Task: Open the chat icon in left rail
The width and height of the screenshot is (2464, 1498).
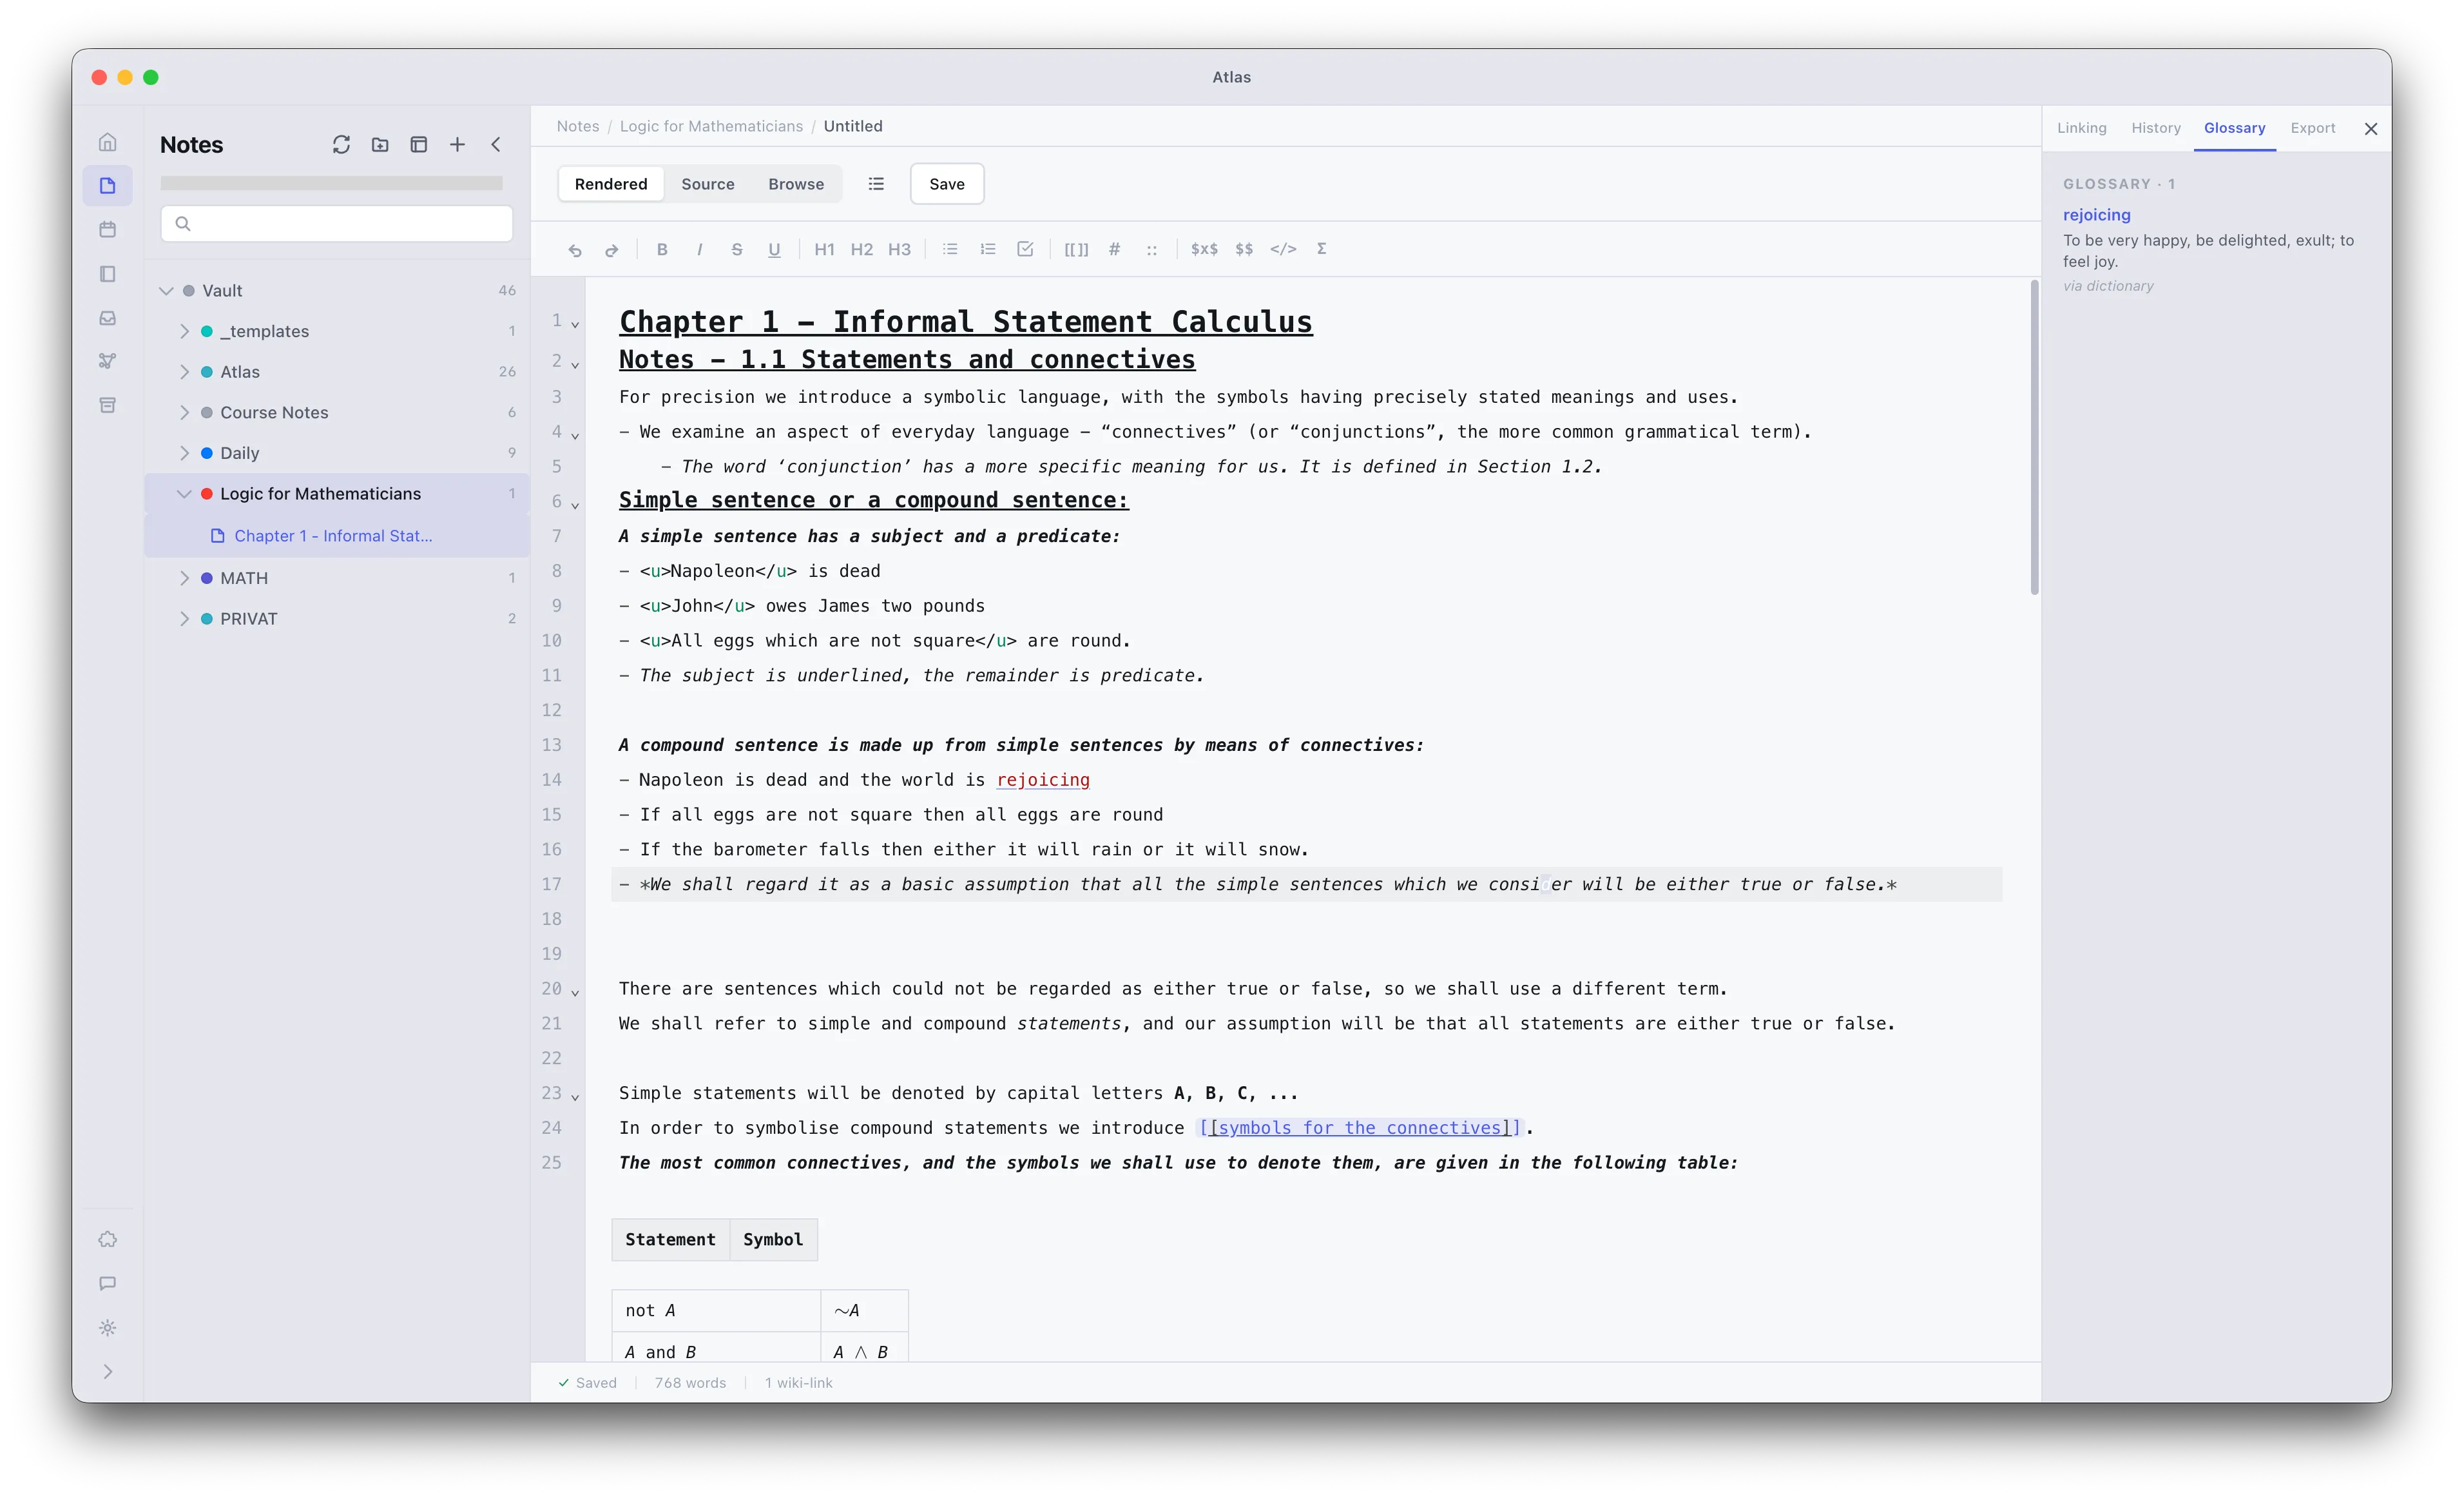Action: coord(108,1284)
